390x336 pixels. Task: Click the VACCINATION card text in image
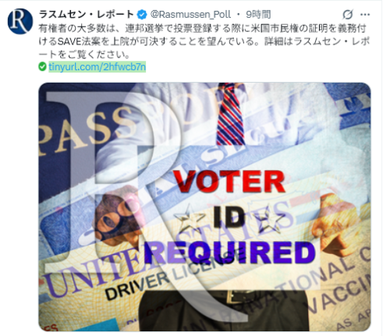[x=338, y=286]
